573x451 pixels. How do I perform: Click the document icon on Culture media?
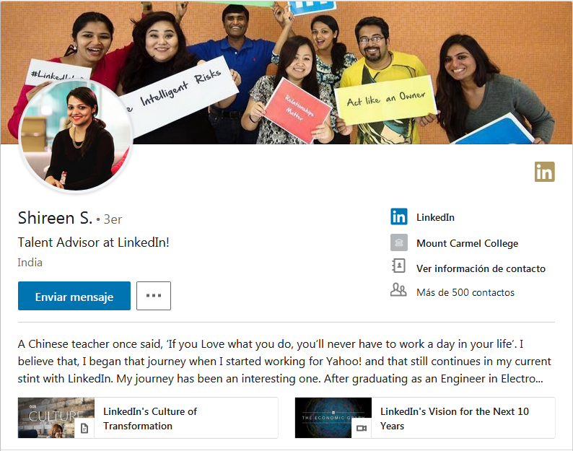coord(84,429)
